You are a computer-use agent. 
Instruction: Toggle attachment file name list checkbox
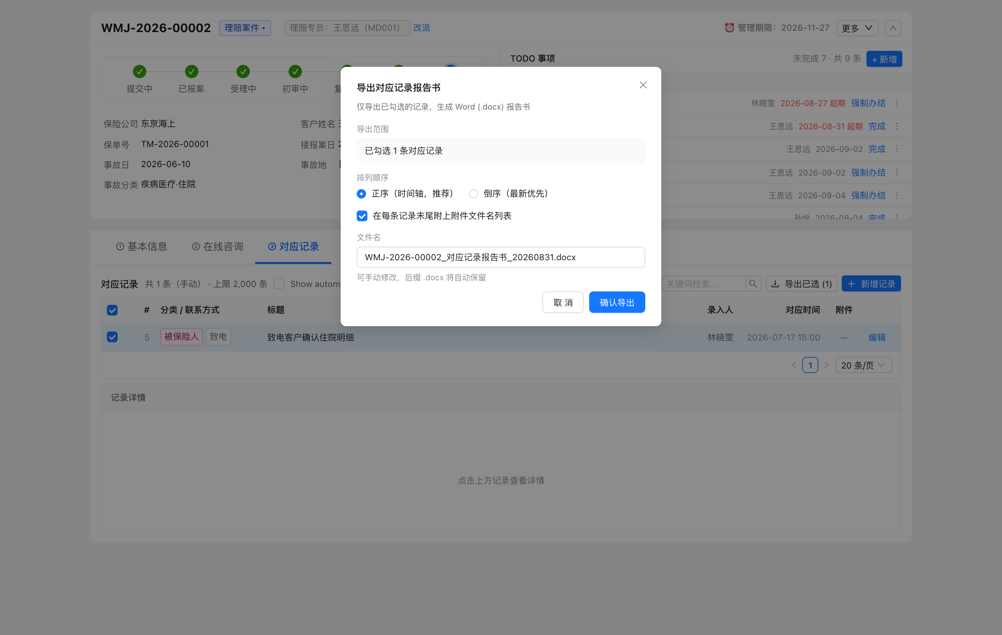point(362,216)
